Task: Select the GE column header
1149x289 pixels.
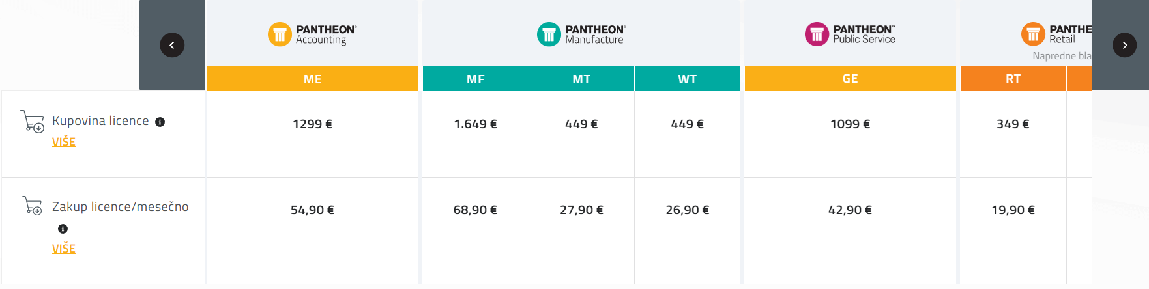Action: point(850,79)
